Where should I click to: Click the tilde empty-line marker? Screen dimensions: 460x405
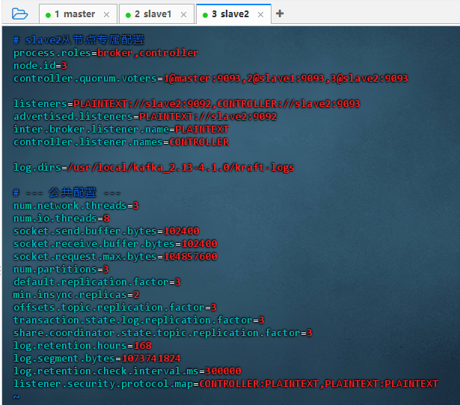click(x=16, y=397)
